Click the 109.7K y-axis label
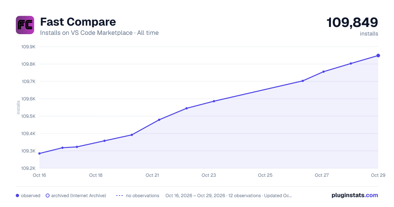The image size is (394, 207). tap(29, 81)
